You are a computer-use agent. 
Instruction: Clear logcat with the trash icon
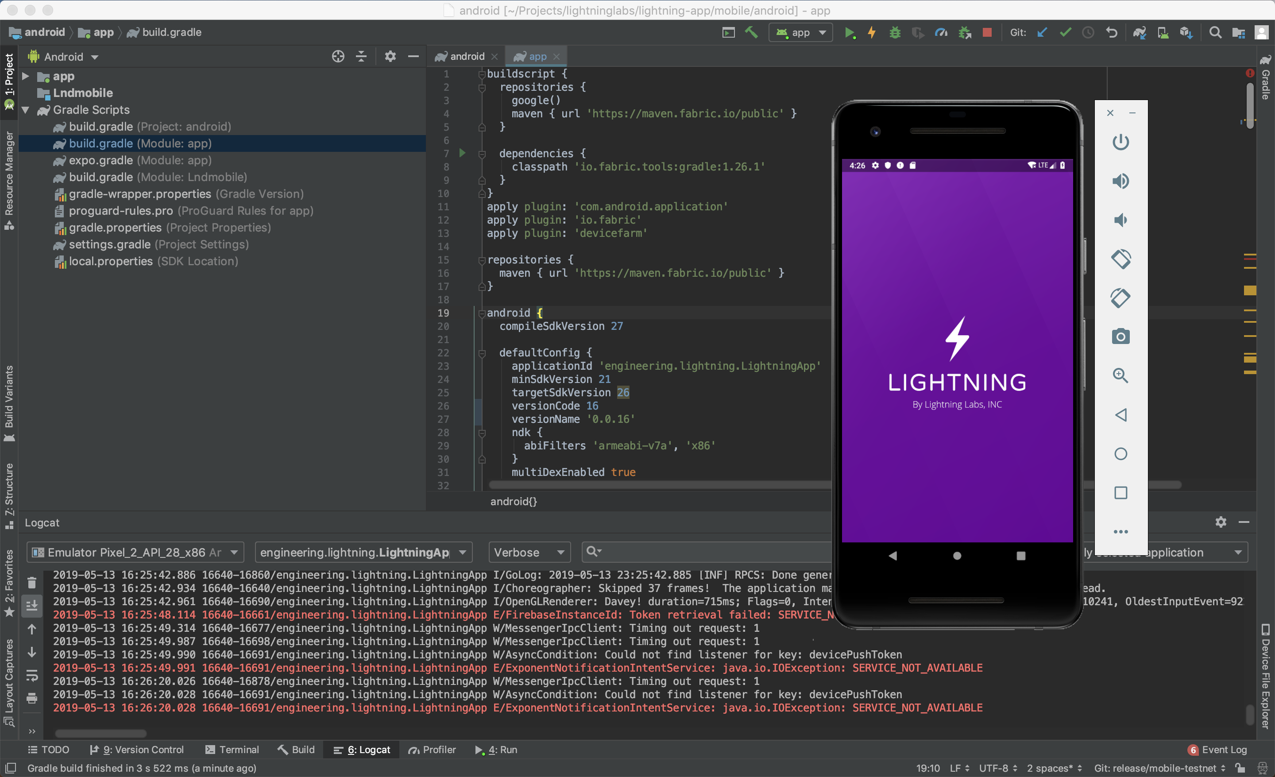tap(31, 583)
